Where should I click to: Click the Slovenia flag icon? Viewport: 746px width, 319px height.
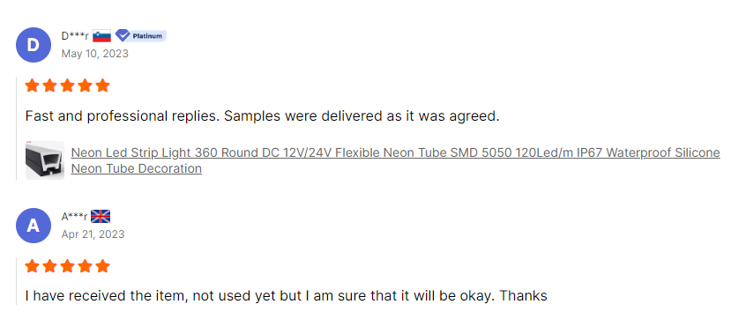click(x=101, y=36)
